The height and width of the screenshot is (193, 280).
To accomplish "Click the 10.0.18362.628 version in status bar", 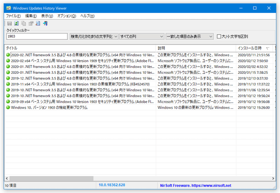I will coord(112,185).
